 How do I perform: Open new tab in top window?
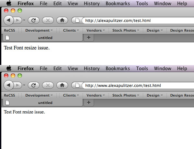point(89,37)
